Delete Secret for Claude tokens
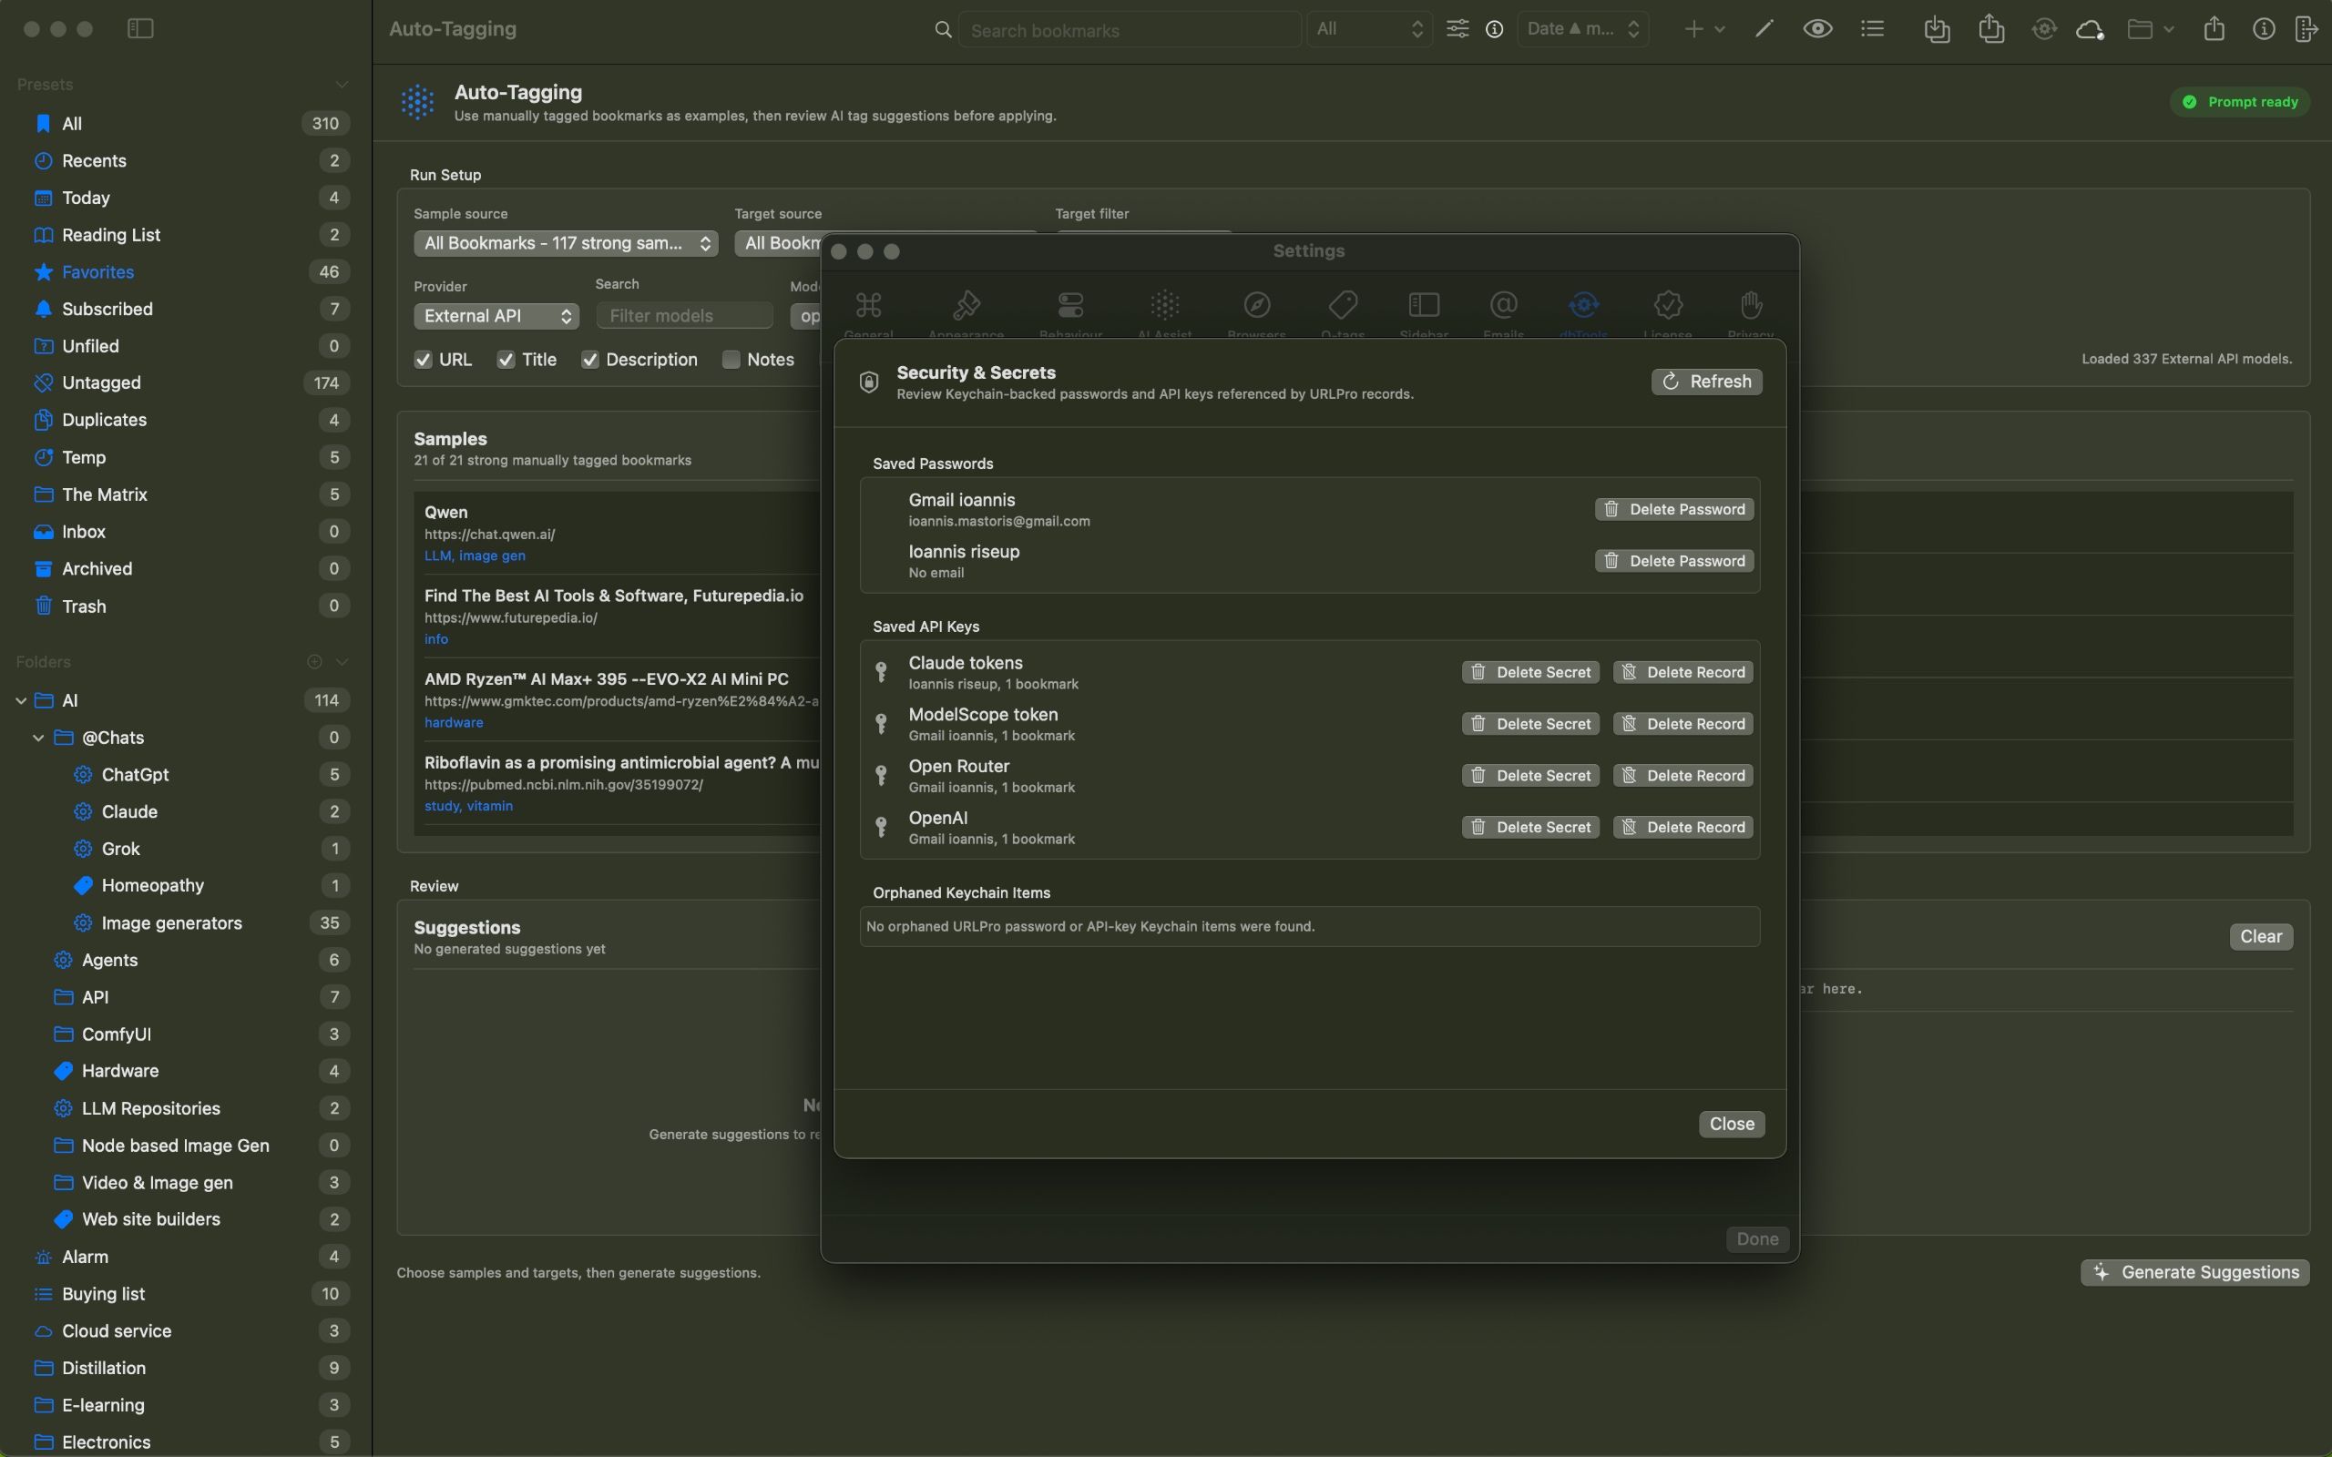This screenshot has width=2332, height=1457. pos(1530,672)
